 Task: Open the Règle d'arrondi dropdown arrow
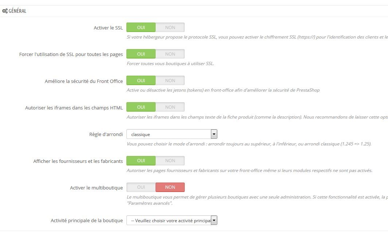point(214,134)
